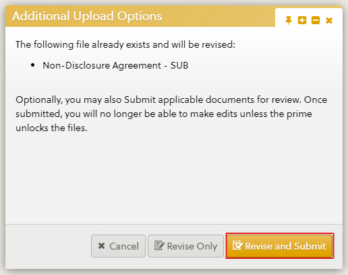The image size is (348, 275).
Task: Select Revise and Submit
Action: pyautogui.click(x=279, y=246)
